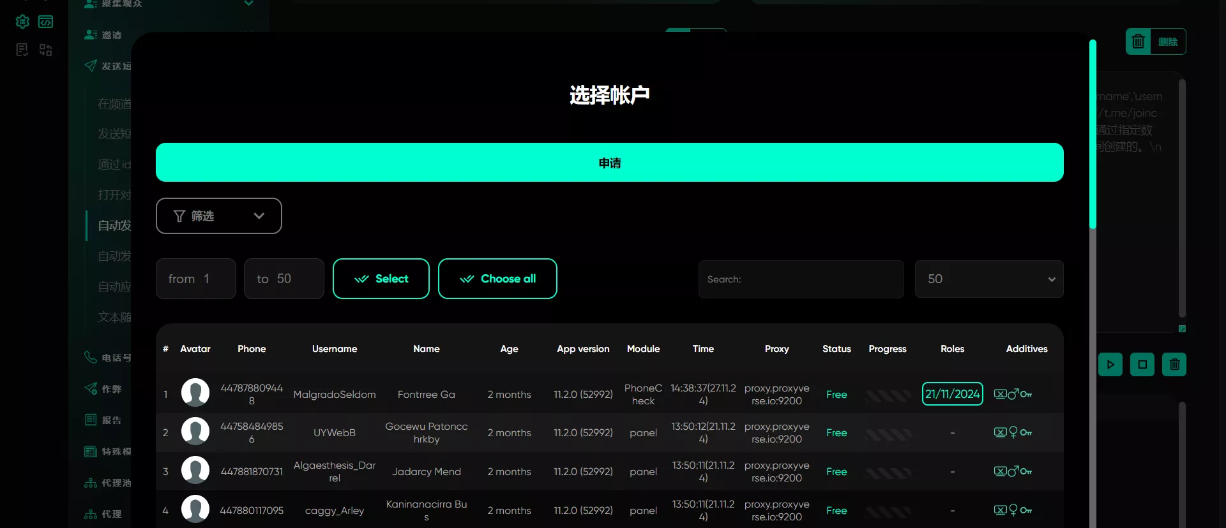Screen dimensions: 1226x528
Task: Focus the Search field
Action: coord(801,279)
